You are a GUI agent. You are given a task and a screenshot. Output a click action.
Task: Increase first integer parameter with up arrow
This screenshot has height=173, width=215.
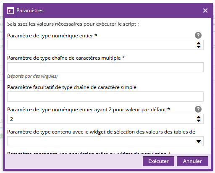coord(199,43)
